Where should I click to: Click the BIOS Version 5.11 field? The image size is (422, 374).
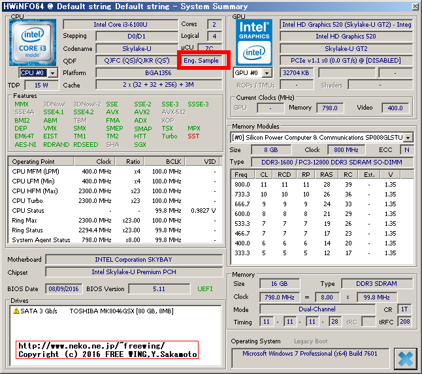point(159,289)
